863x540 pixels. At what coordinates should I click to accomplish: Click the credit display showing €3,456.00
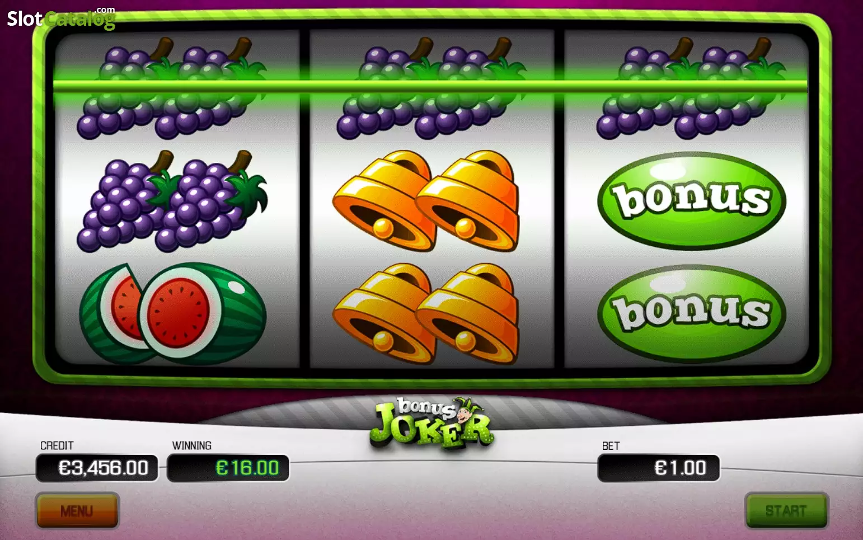(97, 468)
